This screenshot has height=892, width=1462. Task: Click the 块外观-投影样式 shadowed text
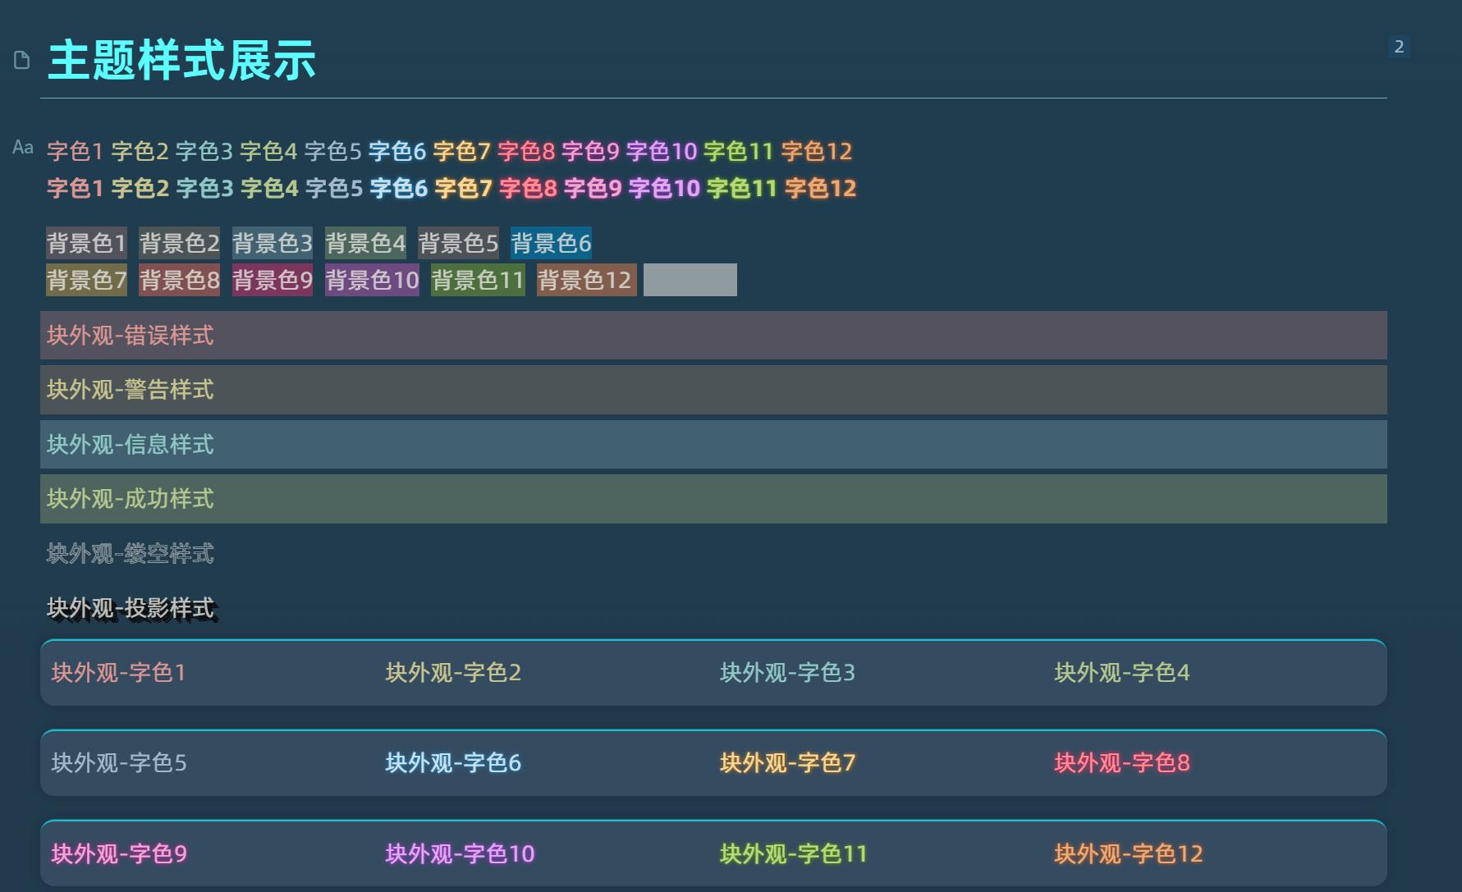pyautogui.click(x=130, y=608)
